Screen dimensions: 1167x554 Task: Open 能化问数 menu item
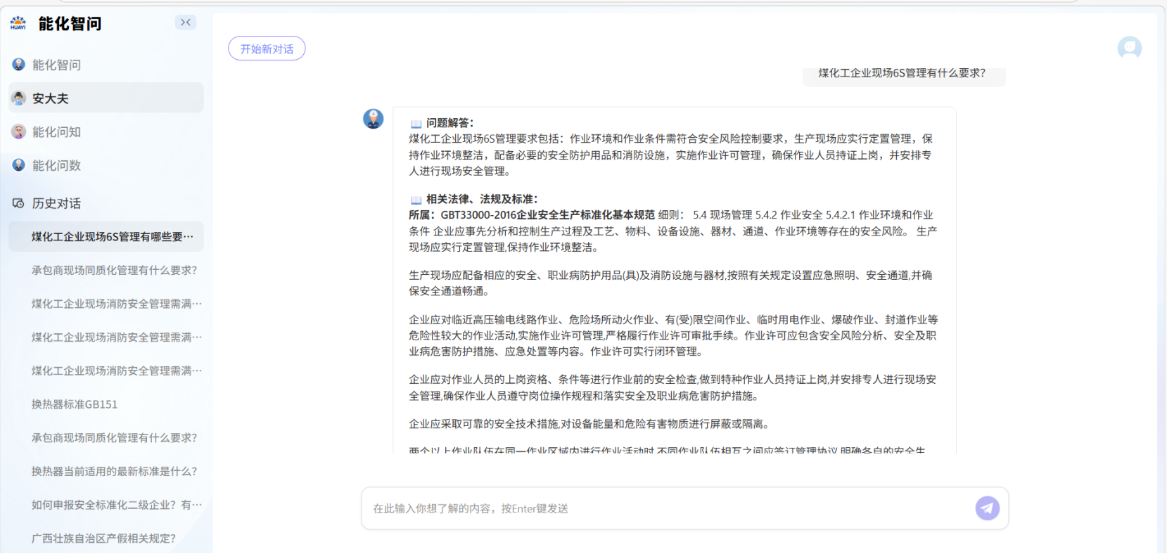56,165
